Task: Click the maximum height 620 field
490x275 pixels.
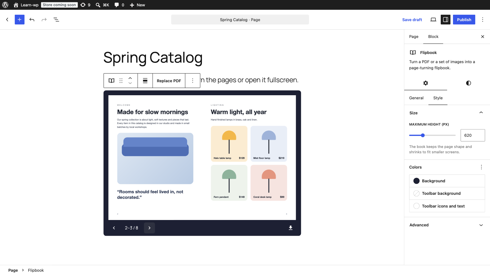Action: point(473,135)
